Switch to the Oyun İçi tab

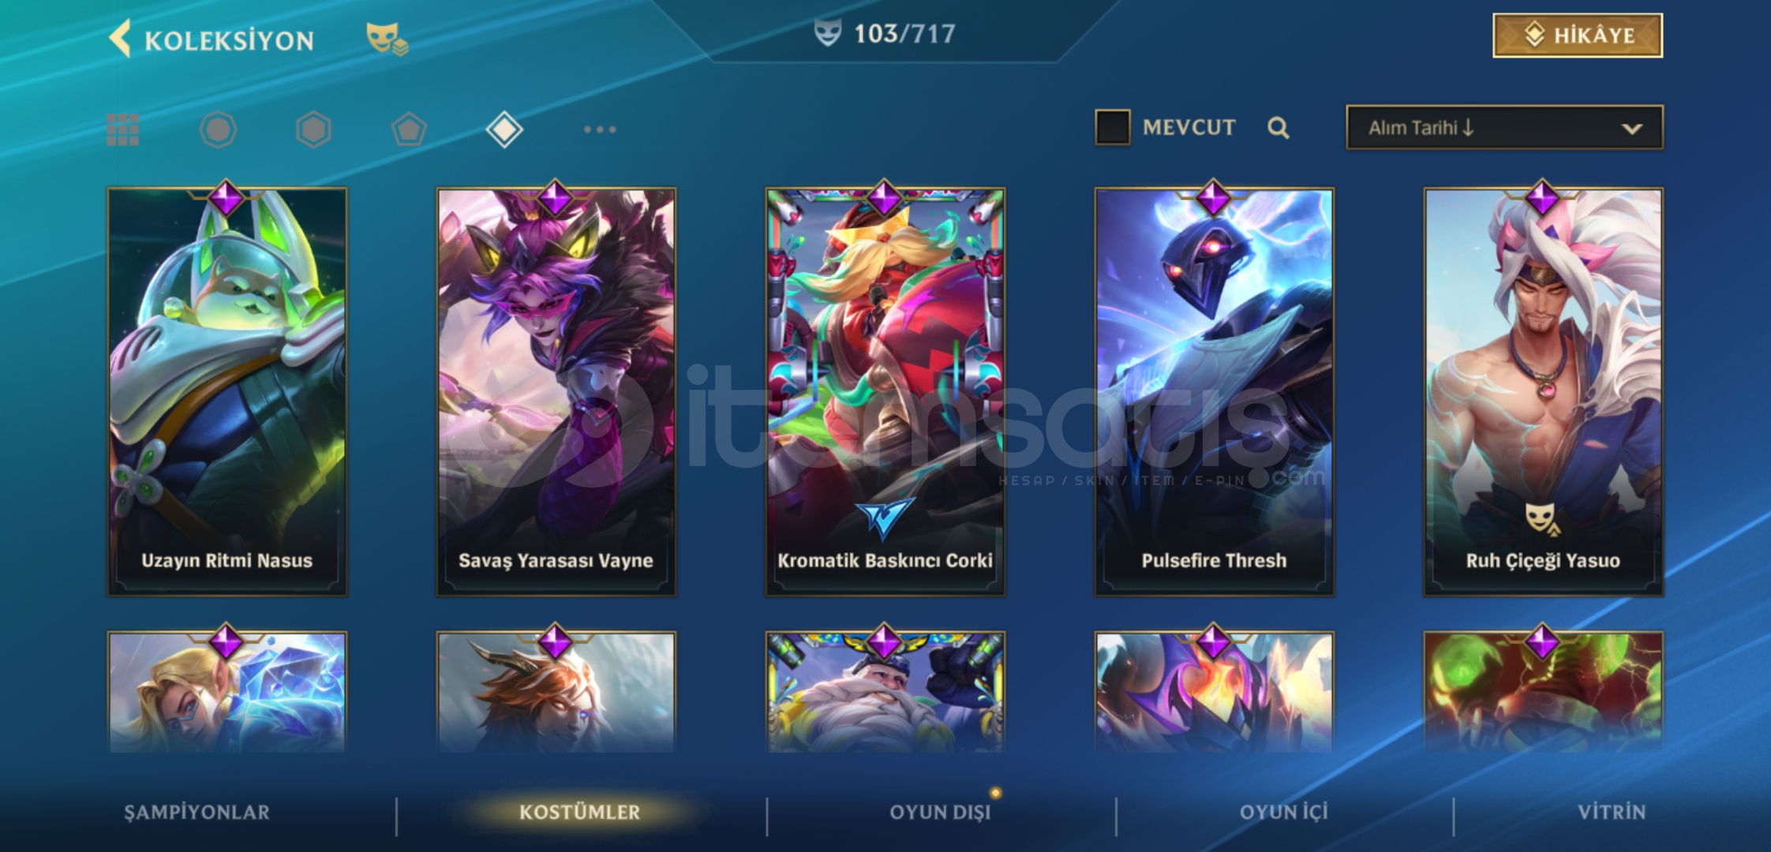tap(1283, 813)
